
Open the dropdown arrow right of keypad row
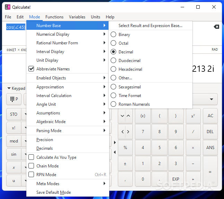212,99
